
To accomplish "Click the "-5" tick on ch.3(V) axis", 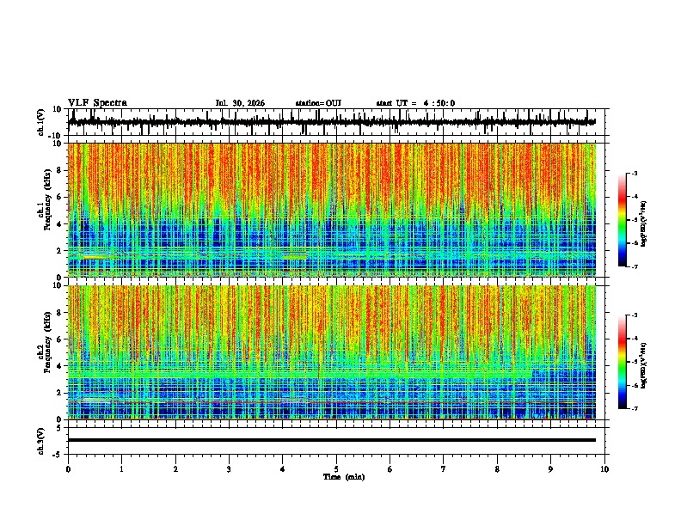I will 58,455.
